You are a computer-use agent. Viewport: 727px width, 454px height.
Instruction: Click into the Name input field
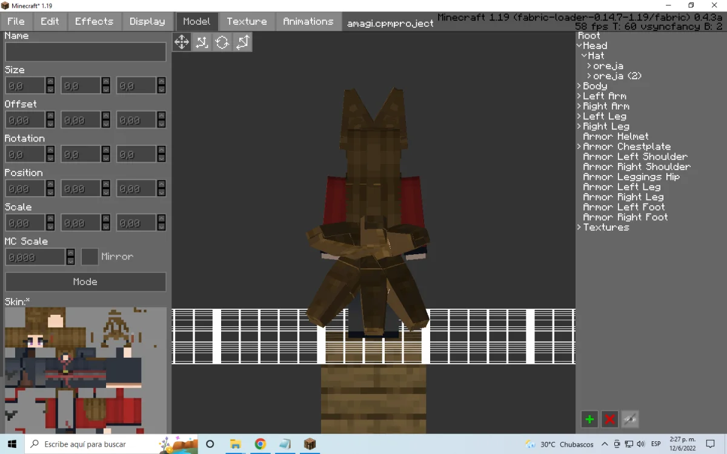click(85, 51)
